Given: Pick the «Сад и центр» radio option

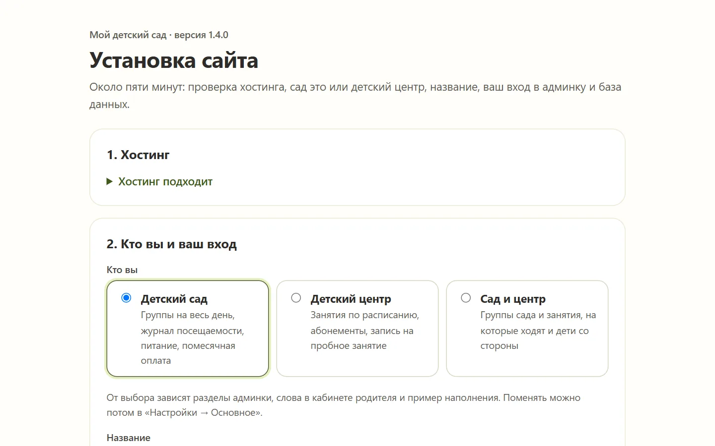Looking at the screenshot, I should coord(466,298).
